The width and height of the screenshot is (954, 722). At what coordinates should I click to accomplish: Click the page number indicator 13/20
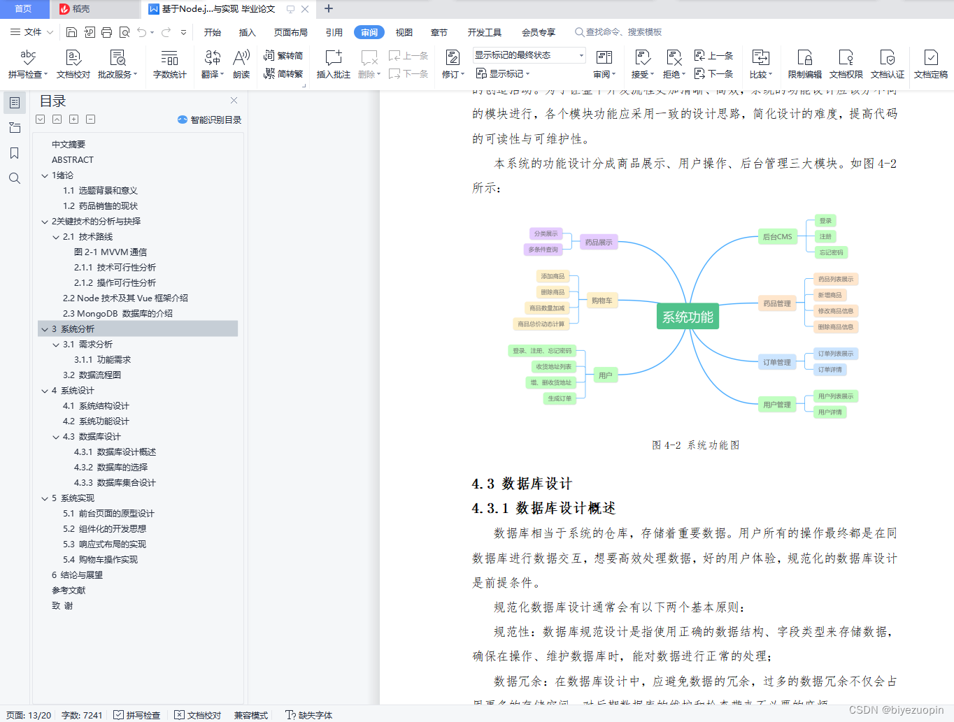(29, 715)
